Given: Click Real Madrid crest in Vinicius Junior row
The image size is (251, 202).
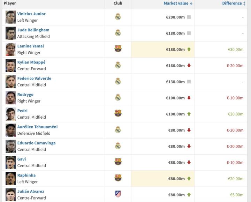Looking at the screenshot, I should pos(118,17).
